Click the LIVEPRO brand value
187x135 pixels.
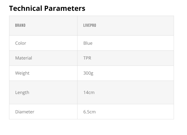tap(90, 26)
